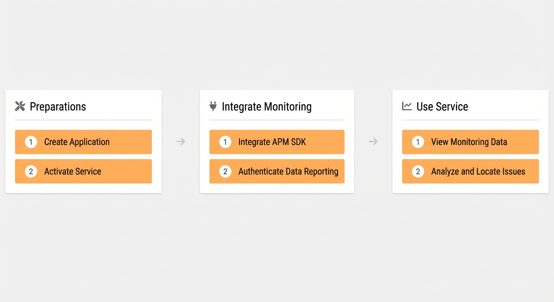Click the number 2 badge on Activate Service
Viewport: 554px width, 302px height.
tap(31, 171)
